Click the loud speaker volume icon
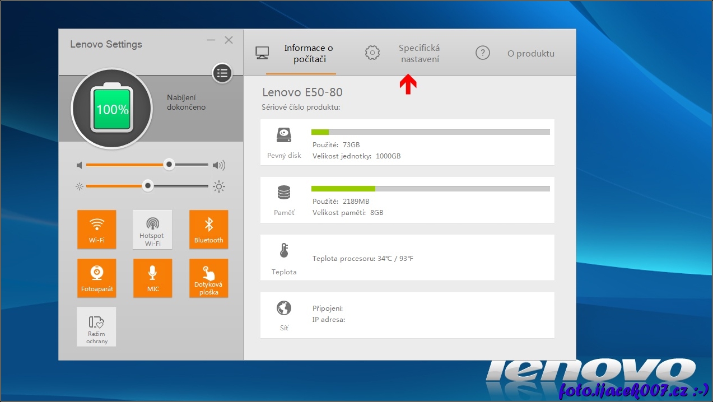 click(x=218, y=165)
